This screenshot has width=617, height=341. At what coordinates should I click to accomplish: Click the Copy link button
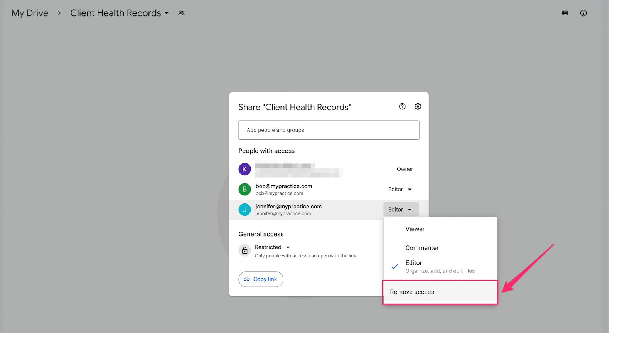(261, 279)
